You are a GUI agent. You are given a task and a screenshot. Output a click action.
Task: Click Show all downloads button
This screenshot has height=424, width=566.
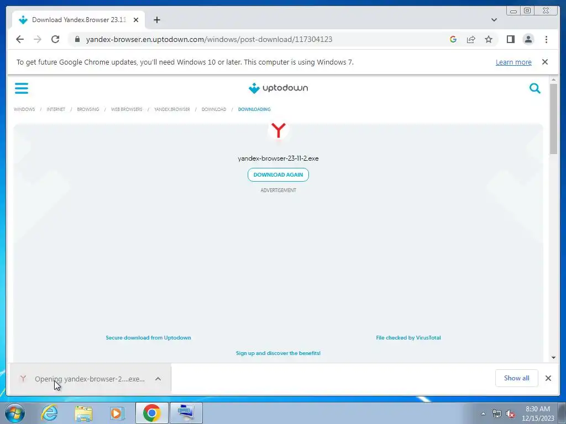[517, 378]
